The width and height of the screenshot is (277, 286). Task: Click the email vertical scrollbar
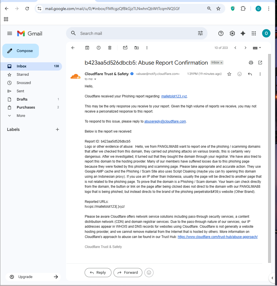(270, 158)
